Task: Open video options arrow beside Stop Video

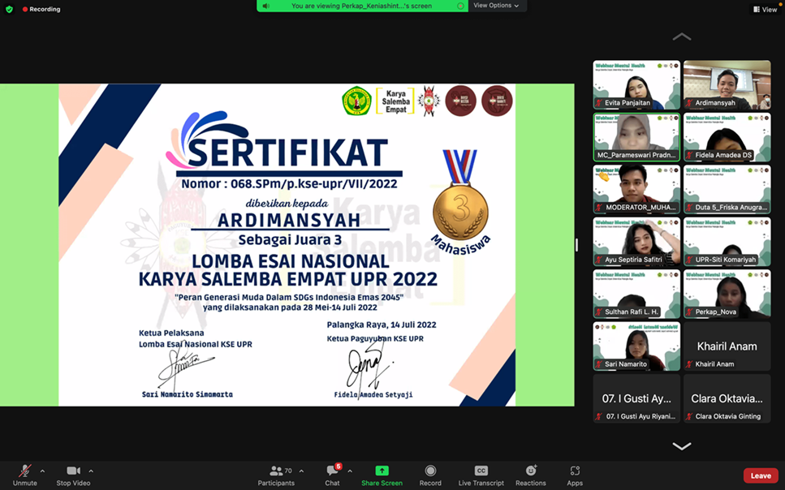Action: click(x=91, y=471)
